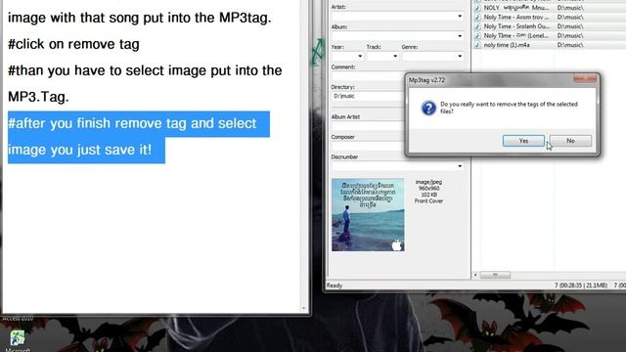The image size is (626, 352).
Task: Click the 'Ready' status bar text
Action: [335, 286]
